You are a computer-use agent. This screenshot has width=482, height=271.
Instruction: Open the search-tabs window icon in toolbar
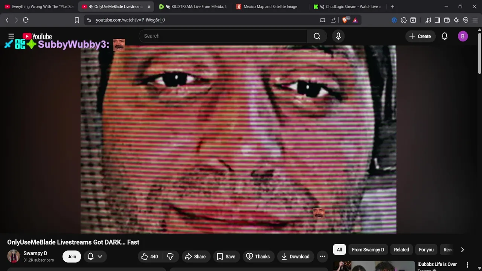[413, 20]
